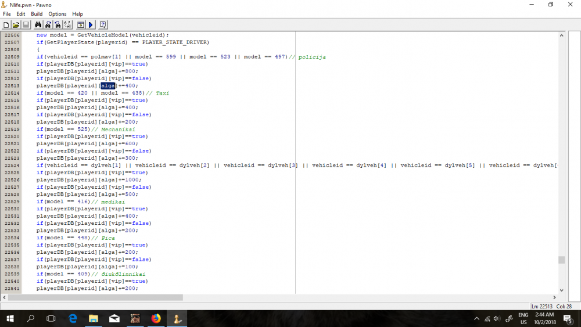Click the value 800 on line 22511
Screen dimensions: 581x327
[x=130, y=71]
